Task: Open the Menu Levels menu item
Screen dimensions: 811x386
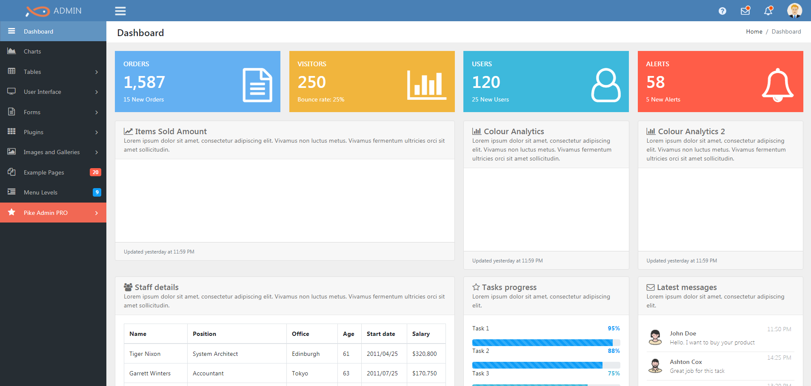Action: pyautogui.click(x=53, y=192)
